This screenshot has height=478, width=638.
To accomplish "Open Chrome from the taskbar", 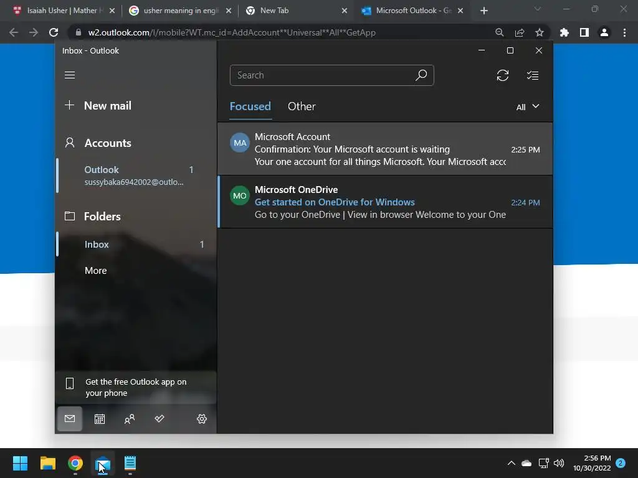I will [75, 463].
